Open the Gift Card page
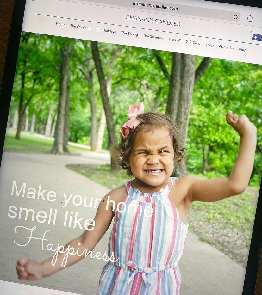The width and height of the screenshot is (262, 295). (193, 42)
